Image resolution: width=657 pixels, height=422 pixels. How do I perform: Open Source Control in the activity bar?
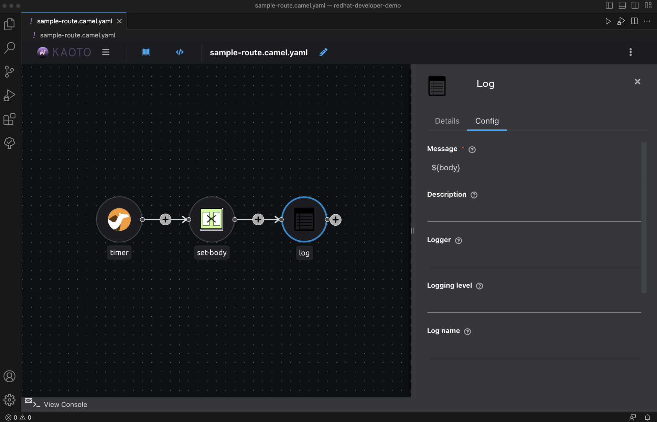pyautogui.click(x=9, y=71)
